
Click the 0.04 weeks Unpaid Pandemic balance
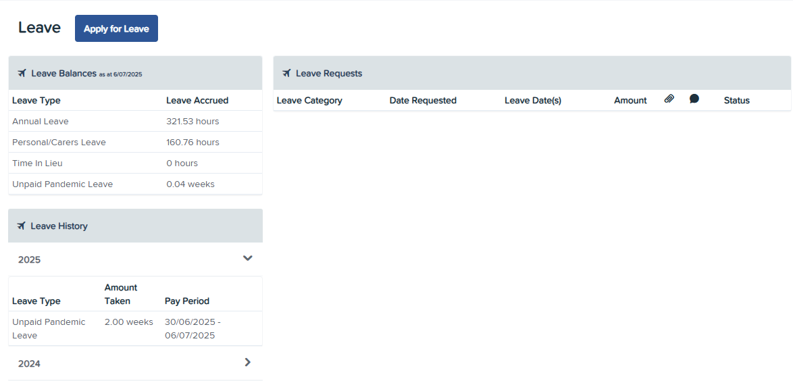(x=190, y=184)
